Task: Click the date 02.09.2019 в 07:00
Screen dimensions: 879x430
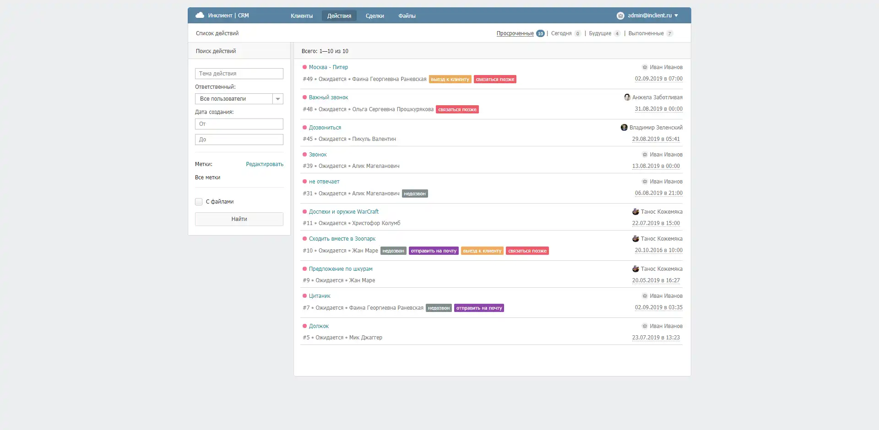Action: (658, 79)
